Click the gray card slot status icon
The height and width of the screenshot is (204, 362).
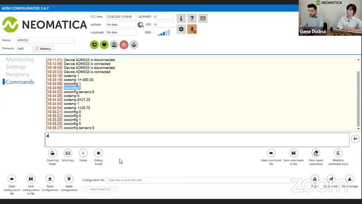pyautogui.click(x=114, y=45)
